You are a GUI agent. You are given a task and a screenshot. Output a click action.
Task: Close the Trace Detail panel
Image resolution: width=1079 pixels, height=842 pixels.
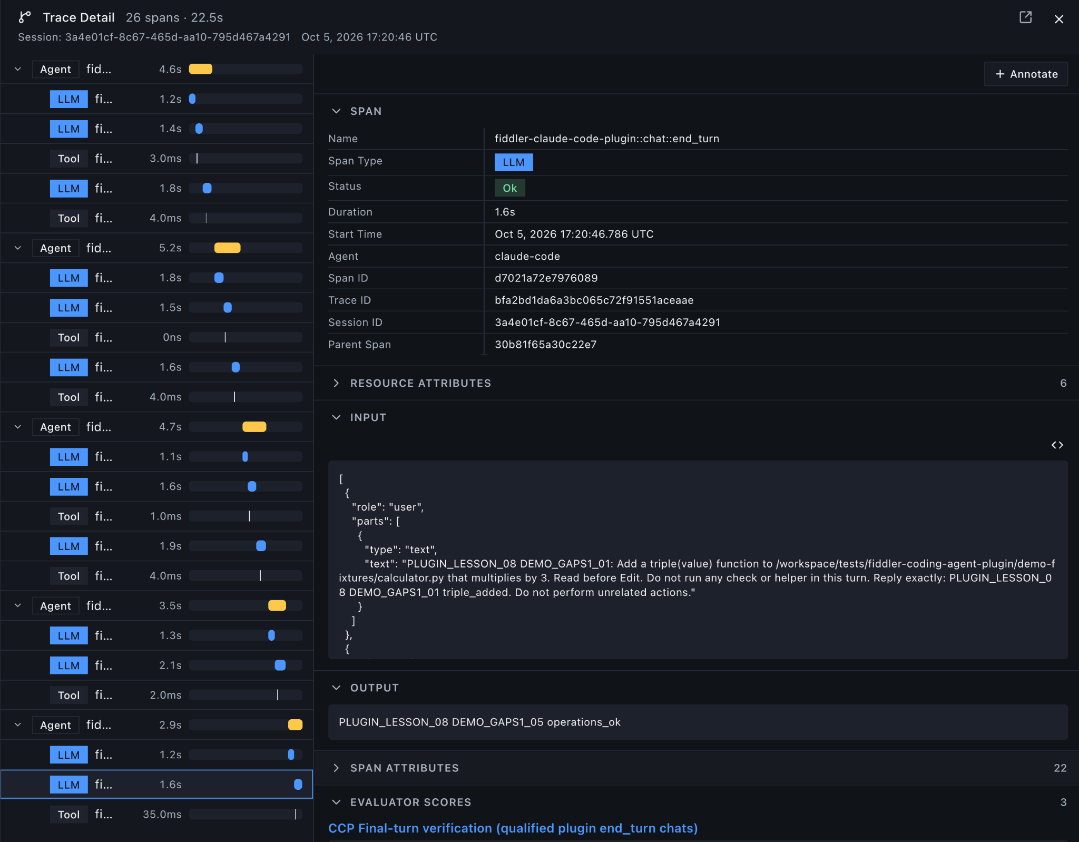(x=1059, y=19)
